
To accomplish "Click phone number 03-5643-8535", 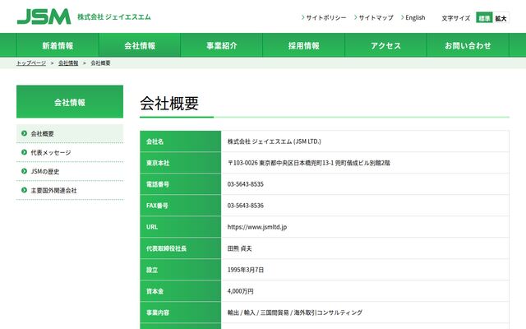I will point(246,184).
